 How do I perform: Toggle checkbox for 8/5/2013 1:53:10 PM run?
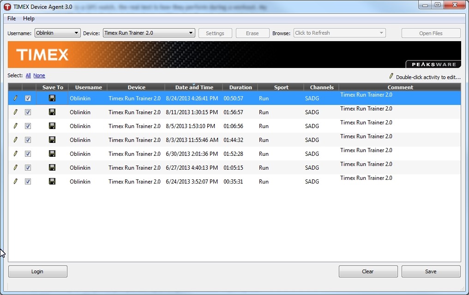(28, 126)
